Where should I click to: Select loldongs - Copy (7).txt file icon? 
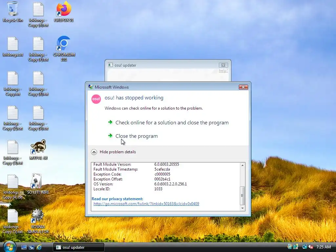click(x=38, y=49)
